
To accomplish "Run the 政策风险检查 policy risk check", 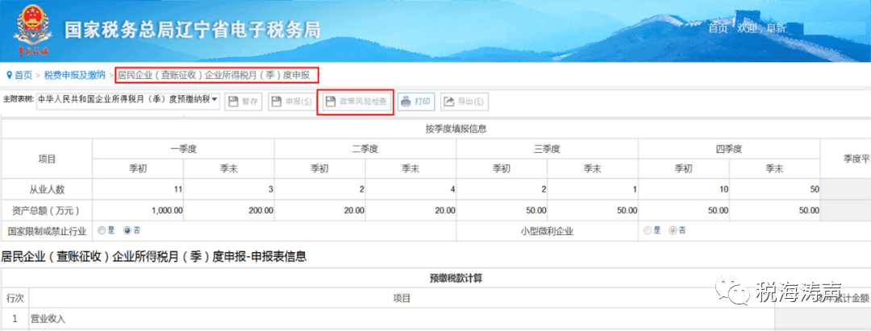I will 355,101.
